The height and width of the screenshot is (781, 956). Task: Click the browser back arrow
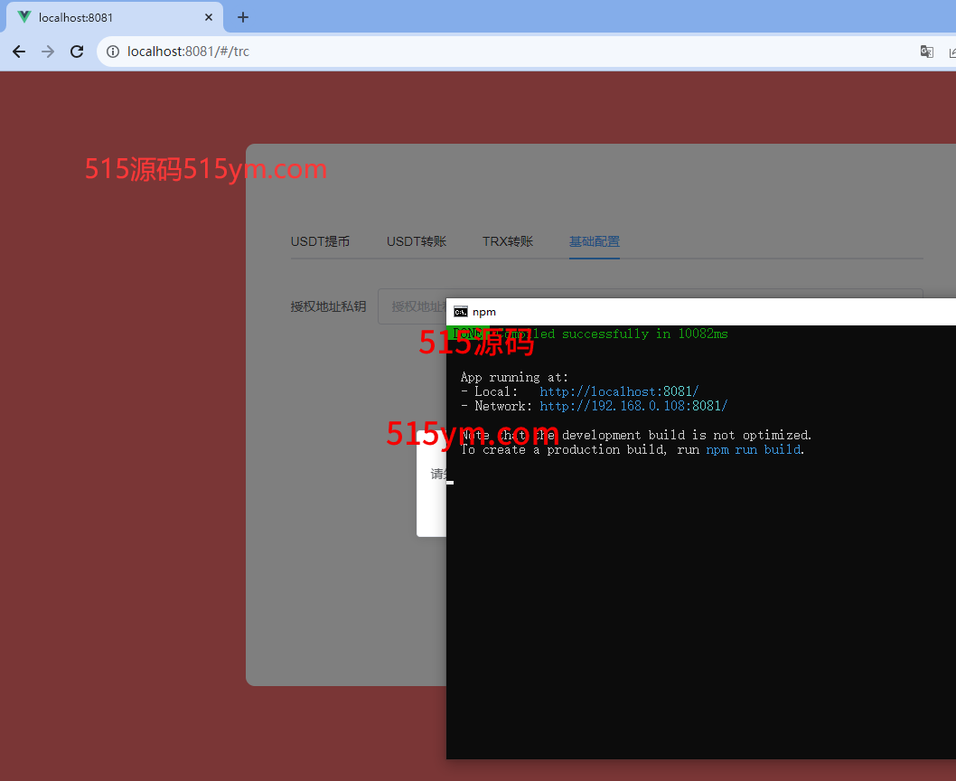click(x=19, y=52)
